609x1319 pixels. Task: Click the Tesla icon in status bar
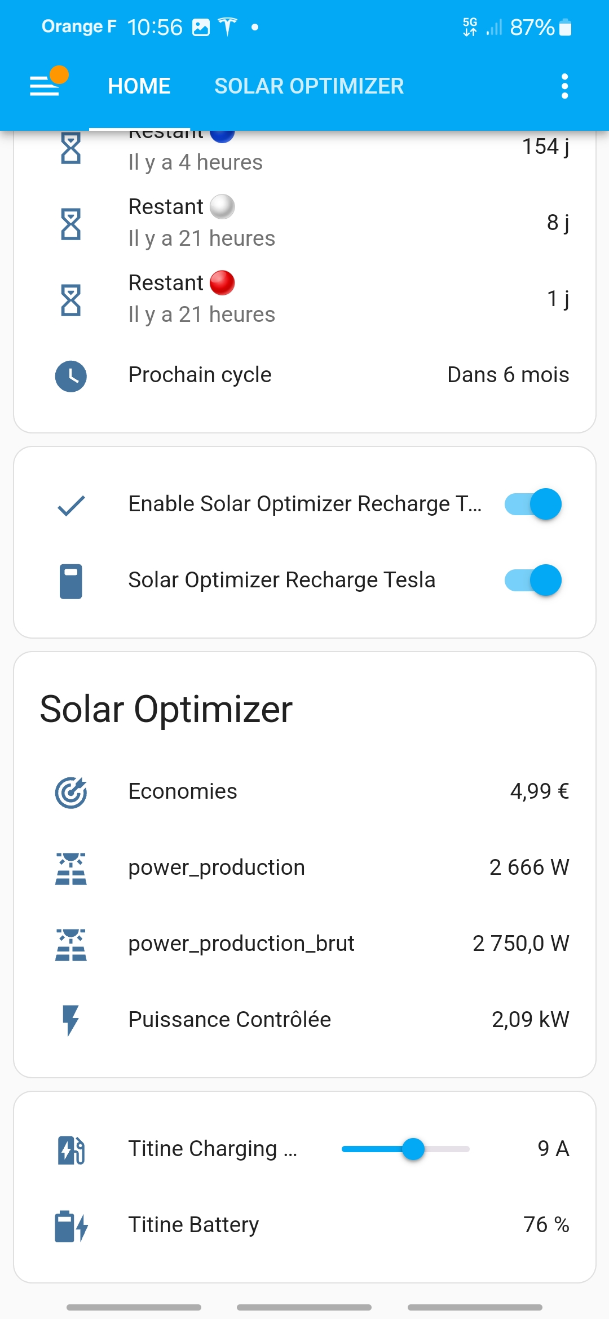[228, 26]
